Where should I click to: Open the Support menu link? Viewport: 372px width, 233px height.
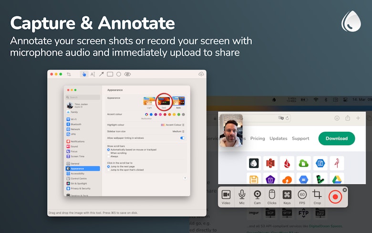[300, 138]
